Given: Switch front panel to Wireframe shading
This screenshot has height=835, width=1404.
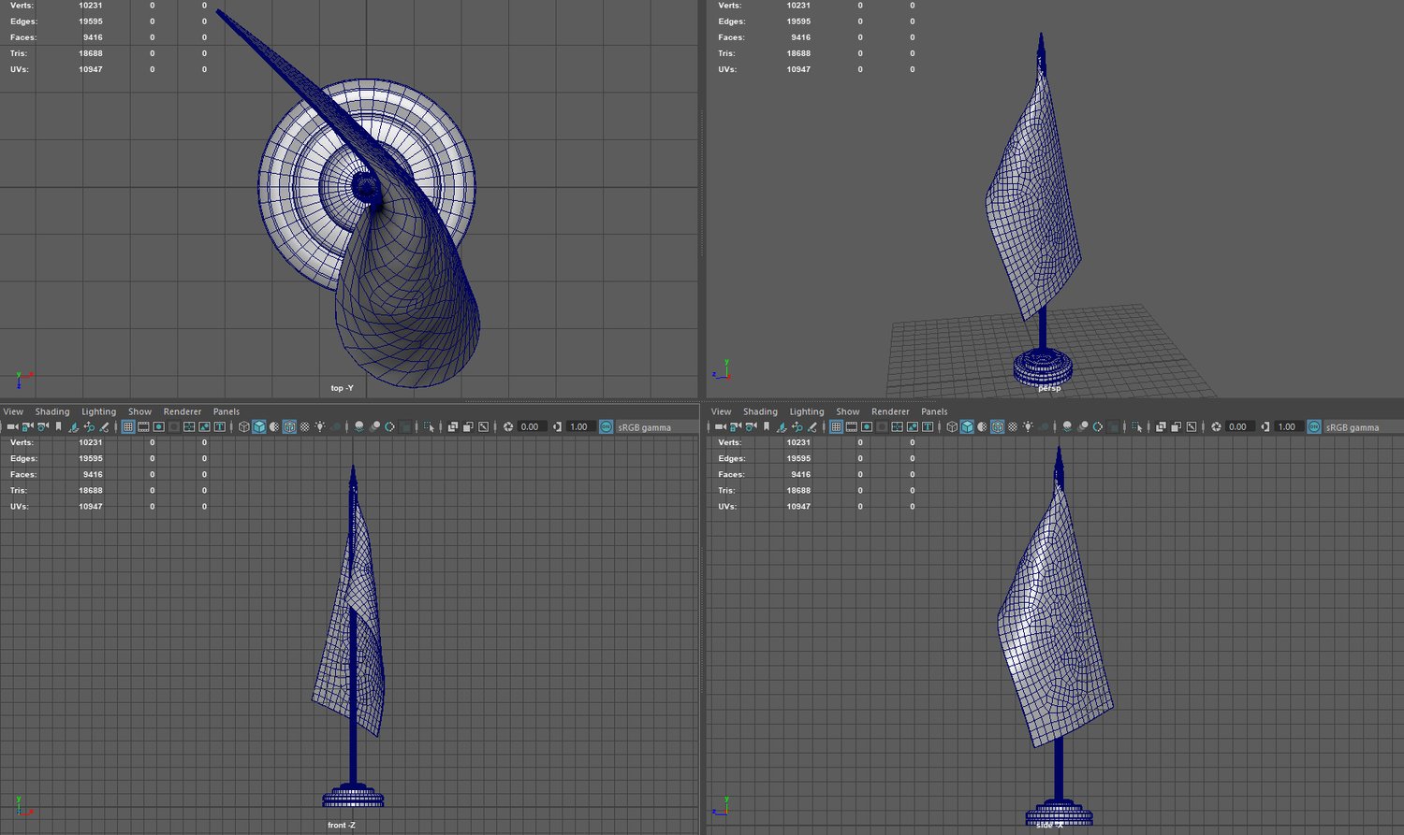Looking at the screenshot, I should point(243,427).
